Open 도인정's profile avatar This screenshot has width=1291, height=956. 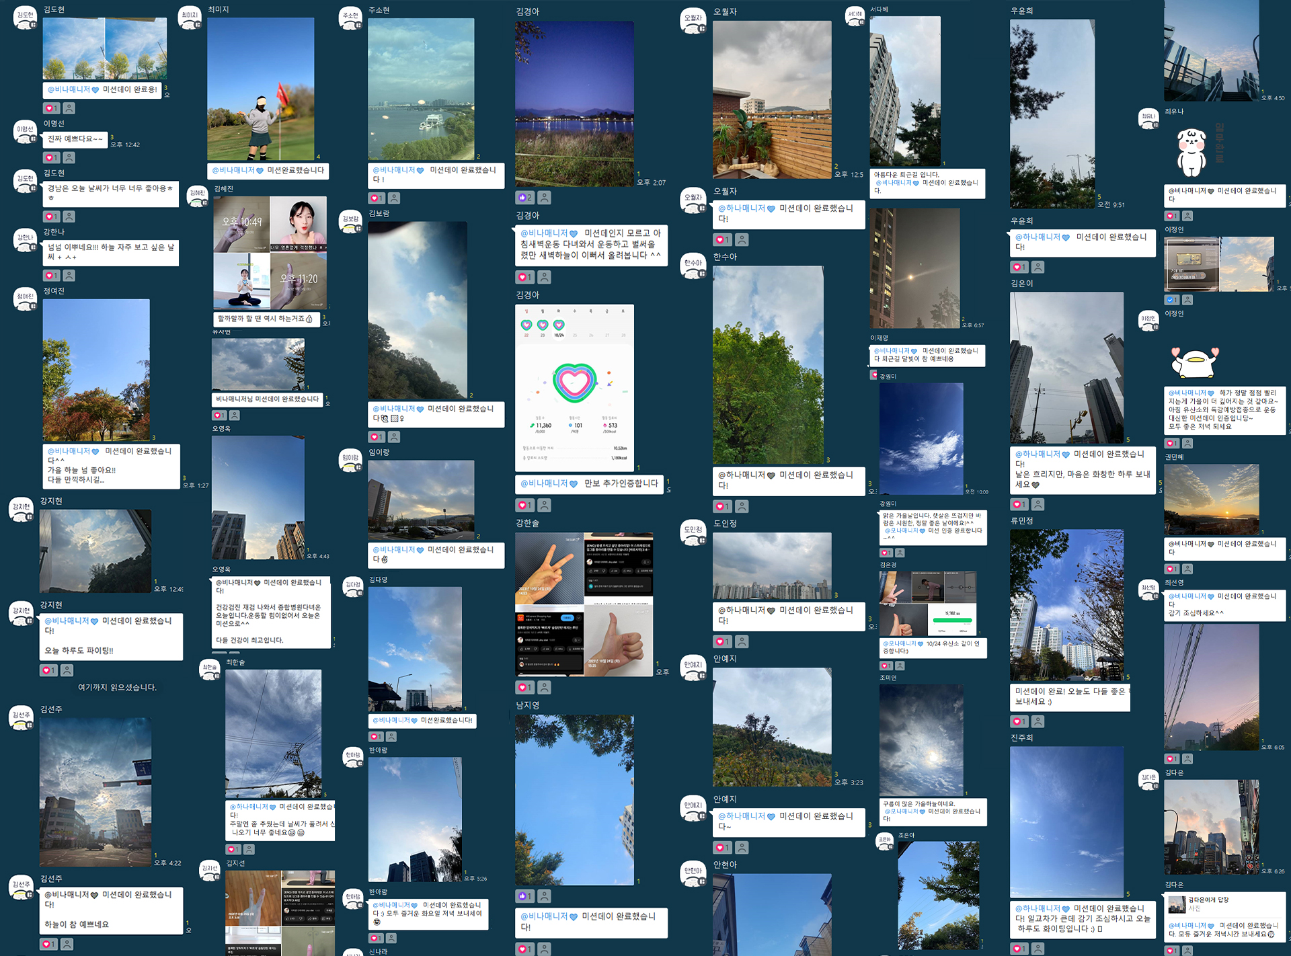pos(693,532)
